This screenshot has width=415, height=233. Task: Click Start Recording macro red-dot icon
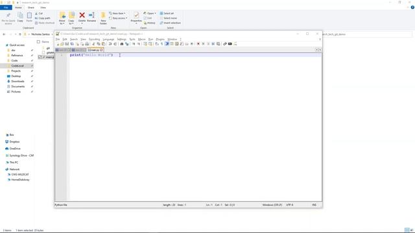click(x=198, y=44)
